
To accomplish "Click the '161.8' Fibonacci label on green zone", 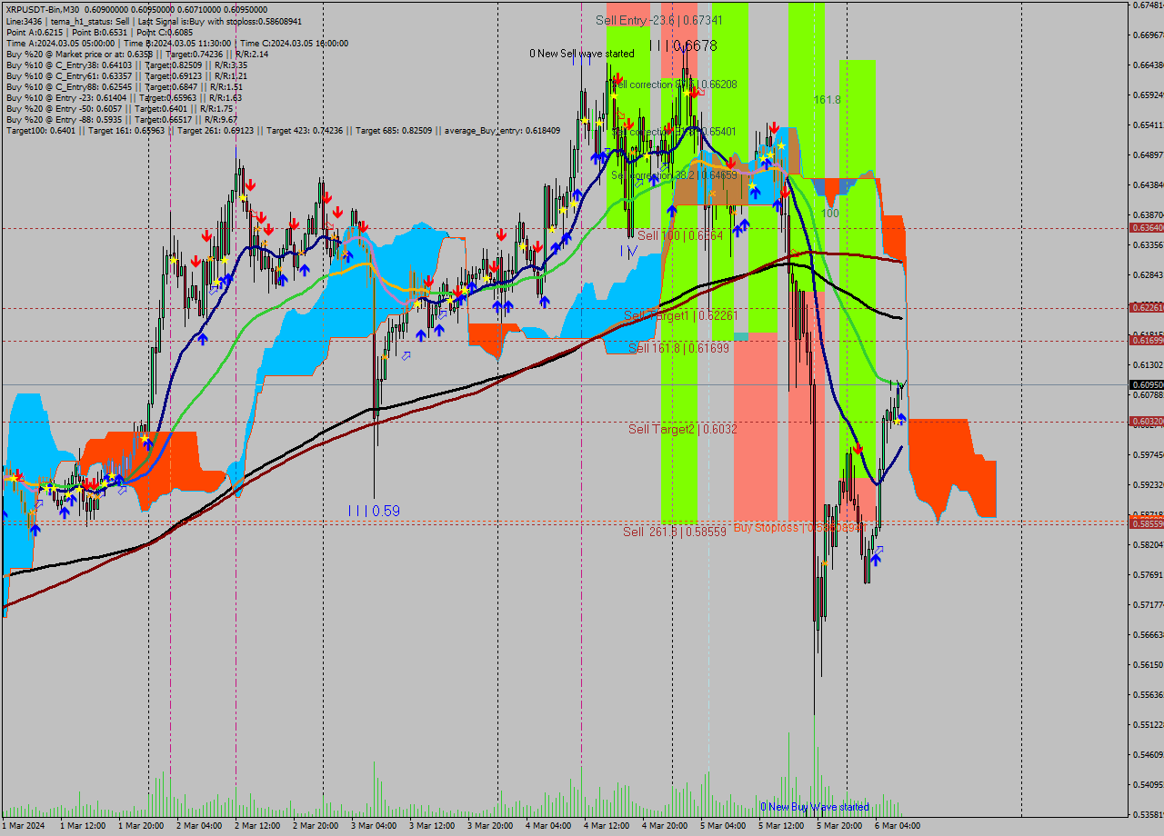I will point(828,100).
